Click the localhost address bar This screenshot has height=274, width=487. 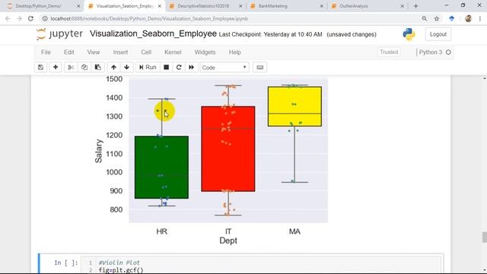(230, 18)
